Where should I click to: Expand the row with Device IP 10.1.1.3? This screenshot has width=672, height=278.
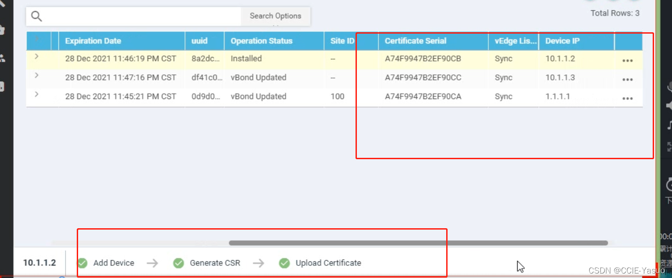37,75
